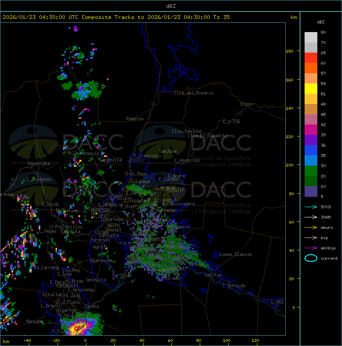This screenshot has width=342, height=346.
Task: Click the Zapata place label
Action: tap(91, 306)
